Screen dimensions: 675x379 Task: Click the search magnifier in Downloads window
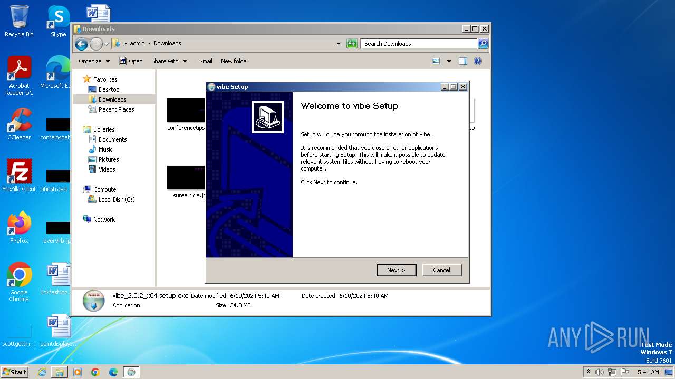coord(483,44)
